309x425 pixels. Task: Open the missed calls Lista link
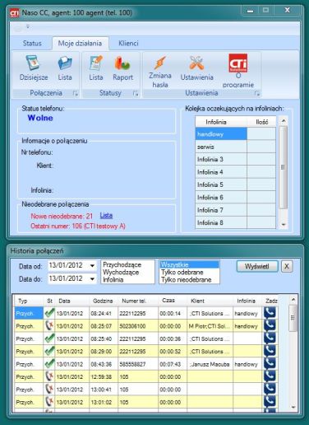[106, 216]
